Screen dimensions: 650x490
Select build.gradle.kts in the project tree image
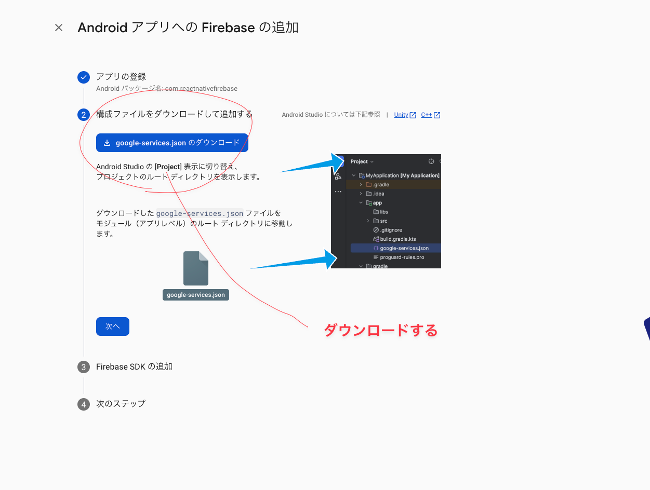pos(394,239)
